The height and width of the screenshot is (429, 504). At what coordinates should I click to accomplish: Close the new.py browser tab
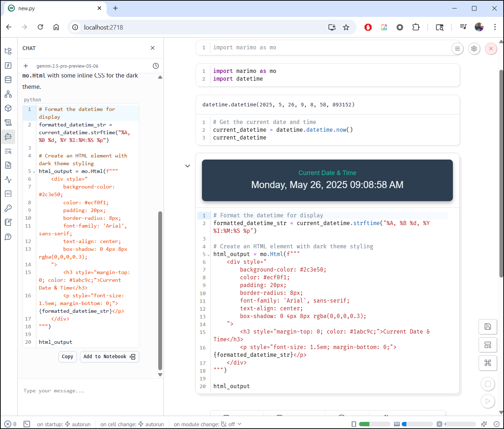click(x=99, y=8)
